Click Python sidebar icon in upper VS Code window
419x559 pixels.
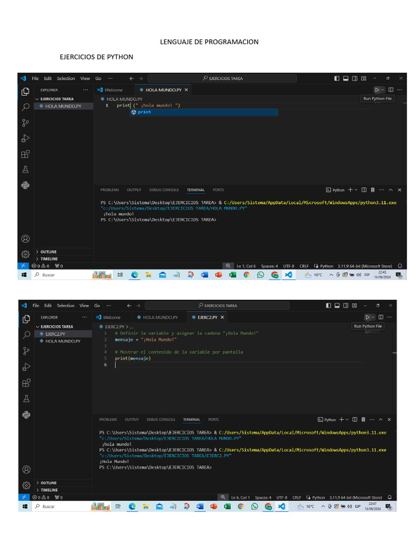pyautogui.click(x=25, y=186)
